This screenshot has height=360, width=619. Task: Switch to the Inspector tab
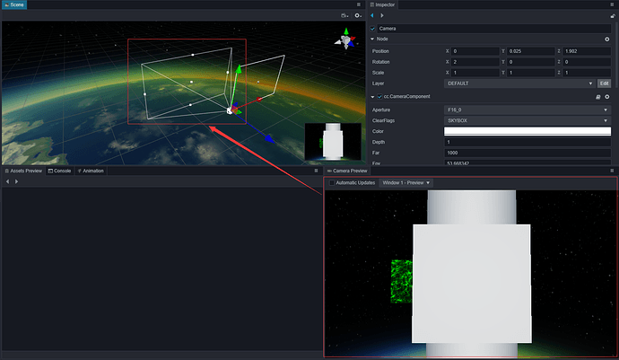click(x=382, y=4)
